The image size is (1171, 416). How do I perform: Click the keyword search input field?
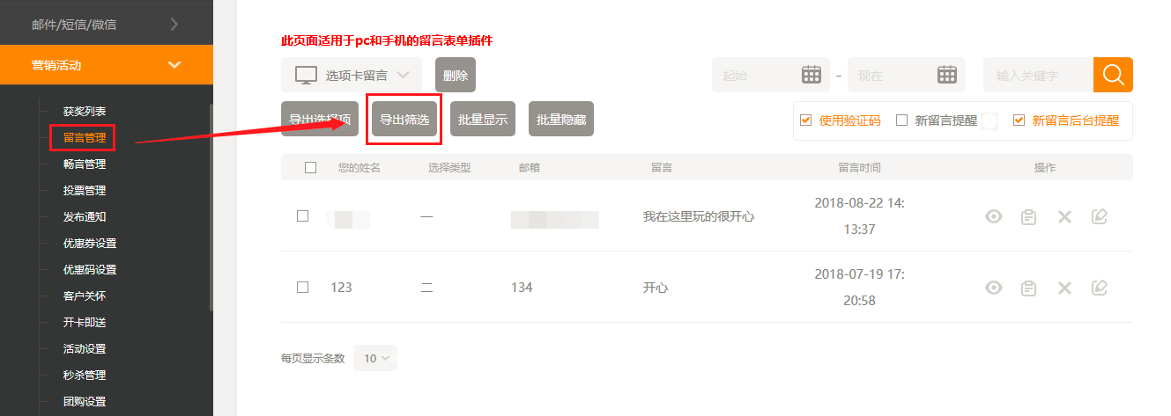click(x=1038, y=75)
